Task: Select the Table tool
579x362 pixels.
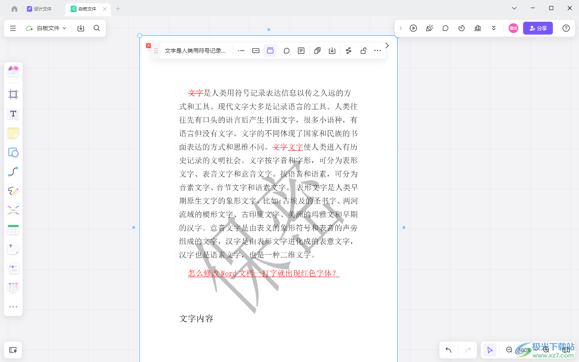Action: pos(13,230)
